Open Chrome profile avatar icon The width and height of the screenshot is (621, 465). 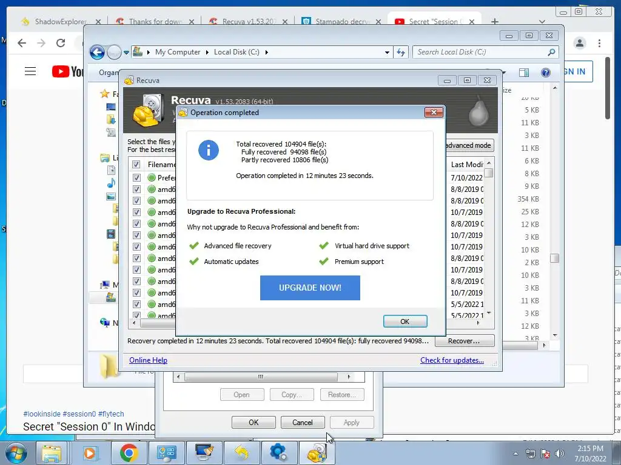[x=580, y=43]
